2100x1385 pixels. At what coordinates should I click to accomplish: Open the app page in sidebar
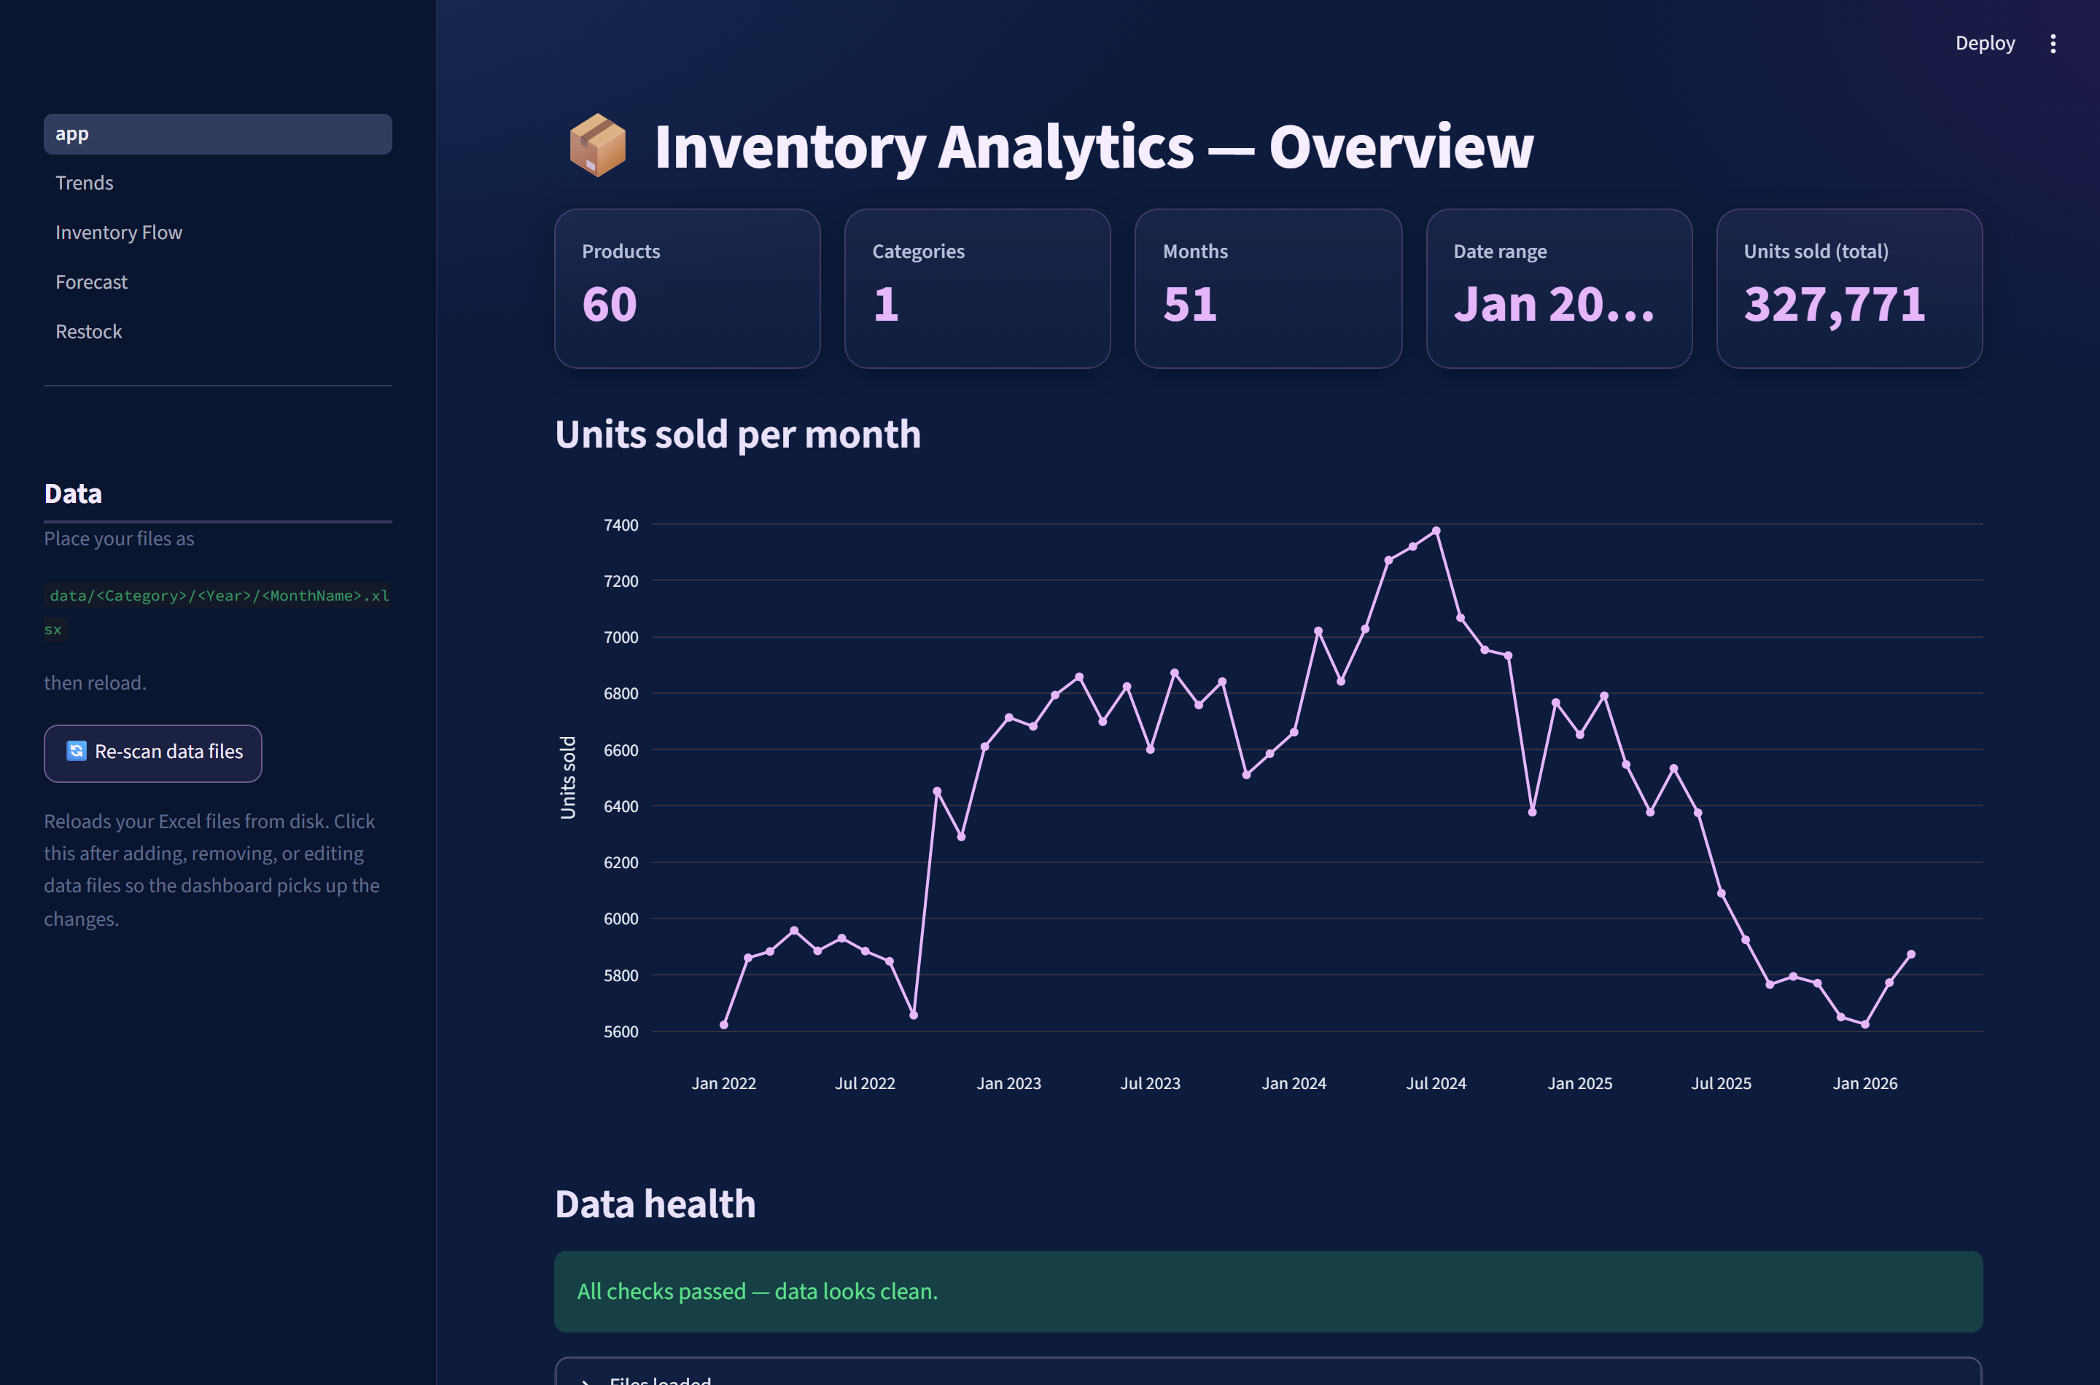[217, 133]
